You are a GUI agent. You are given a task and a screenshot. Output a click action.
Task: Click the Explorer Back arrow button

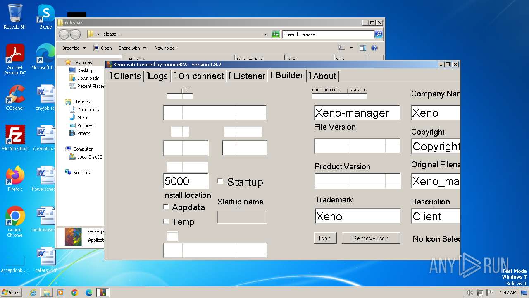[x=64, y=34]
